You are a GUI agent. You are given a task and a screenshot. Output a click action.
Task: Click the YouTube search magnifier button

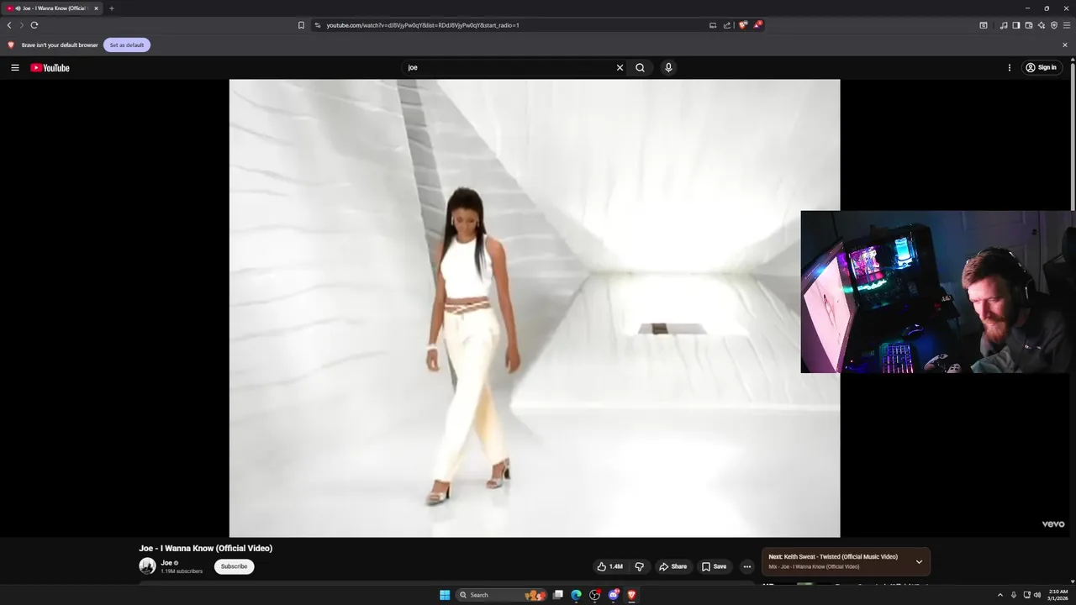pos(640,67)
